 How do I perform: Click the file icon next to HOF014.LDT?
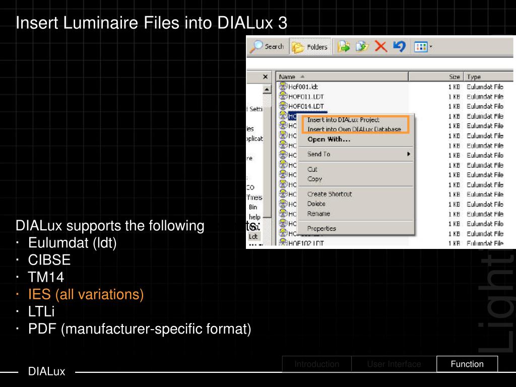283,106
